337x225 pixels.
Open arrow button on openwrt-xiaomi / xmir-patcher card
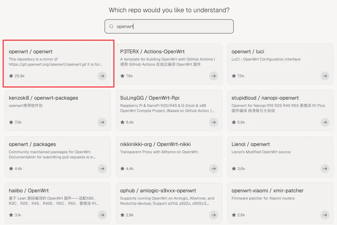pos(325,215)
